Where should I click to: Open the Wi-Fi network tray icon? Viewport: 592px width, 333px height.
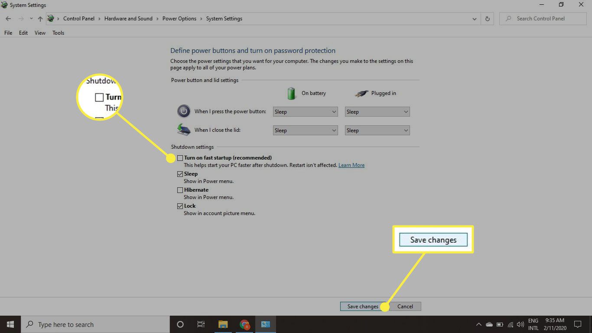(511, 324)
